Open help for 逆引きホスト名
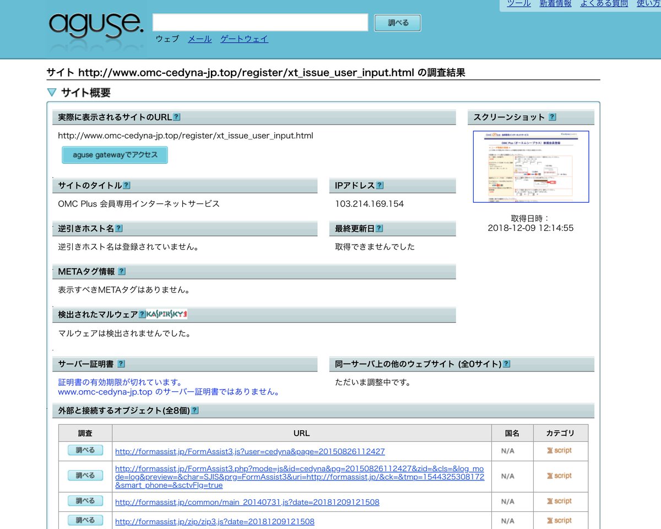661x529 pixels. click(x=119, y=229)
